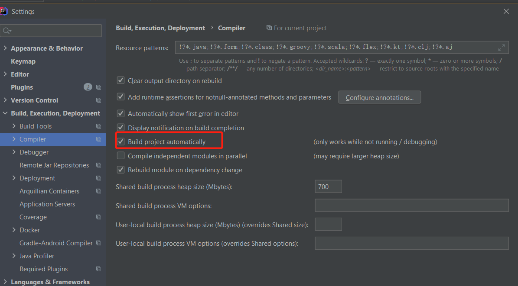Click the project-level icon next to Remote Jar Repositories
This screenshot has height=286, width=518.
pos(98,165)
